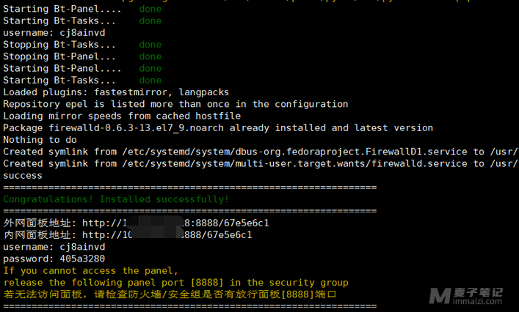Click the external panel URL link

(x=175, y=223)
